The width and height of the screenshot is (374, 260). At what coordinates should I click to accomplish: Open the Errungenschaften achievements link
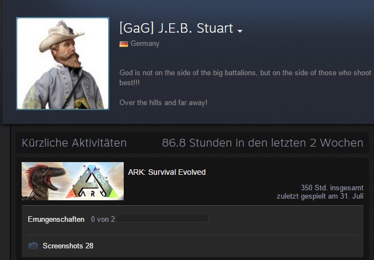coord(56,219)
